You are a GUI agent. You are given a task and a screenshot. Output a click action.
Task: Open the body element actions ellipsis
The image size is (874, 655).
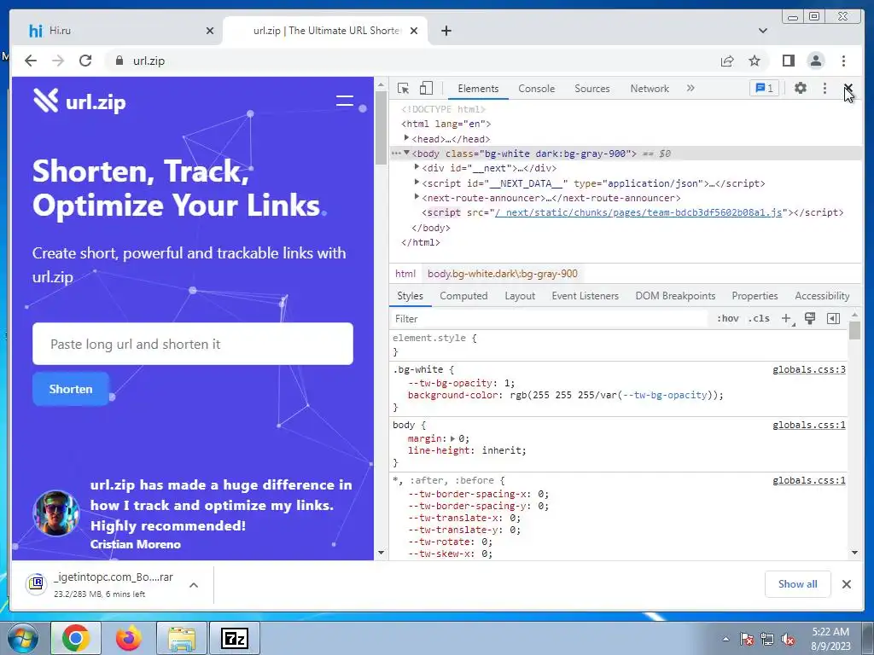pos(396,154)
